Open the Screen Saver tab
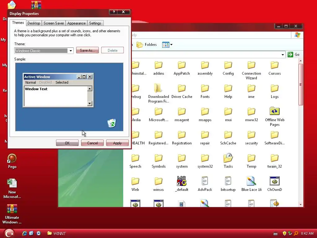Viewport: 317px width, 238px height. coord(54,23)
